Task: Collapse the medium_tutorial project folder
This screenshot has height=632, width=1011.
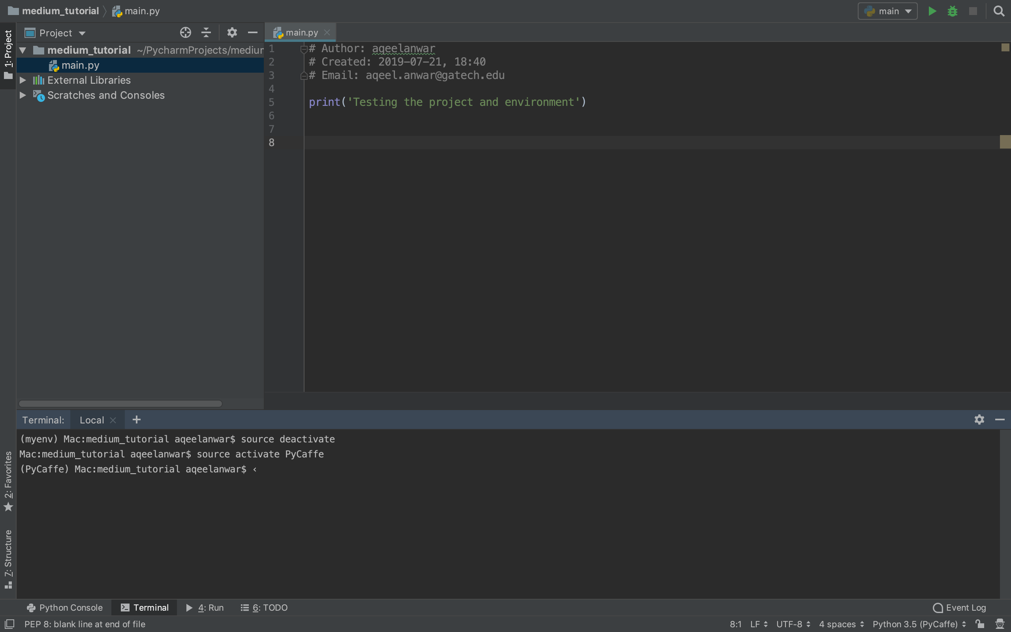Action: [x=23, y=51]
